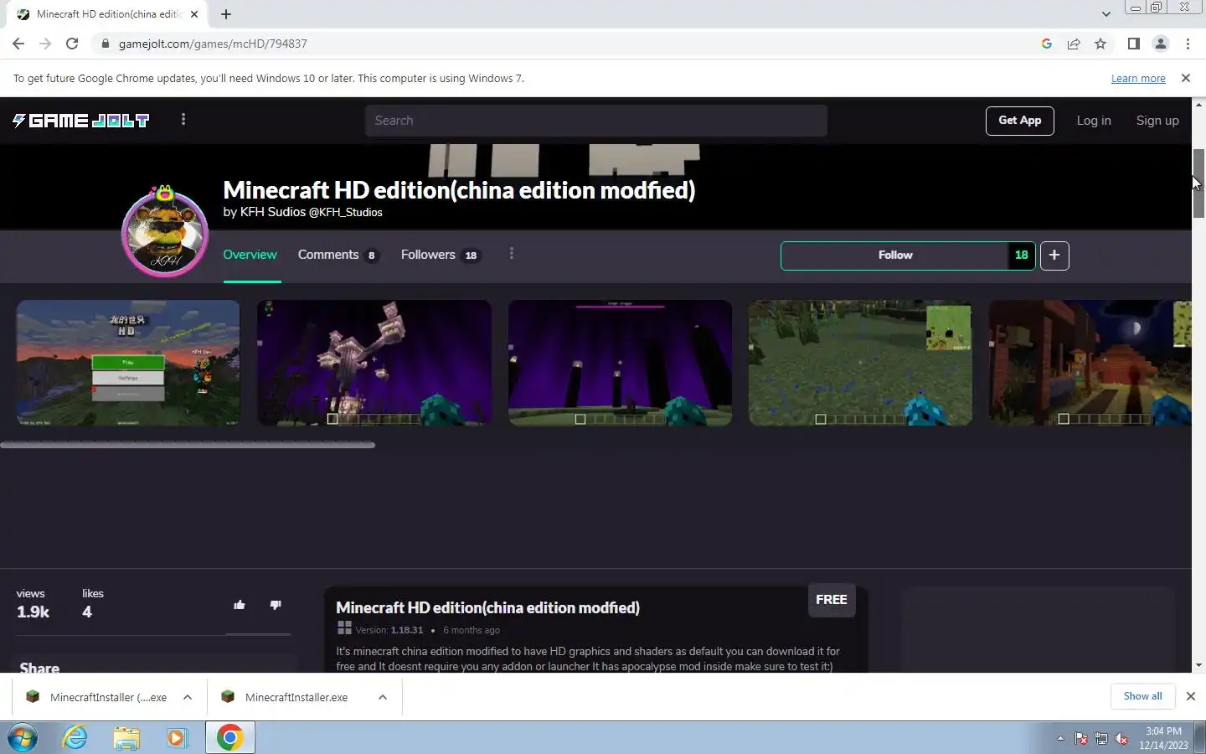The image size is (1206, 754).
Task: Switch to the Comments tab
Action: (338, 255)
